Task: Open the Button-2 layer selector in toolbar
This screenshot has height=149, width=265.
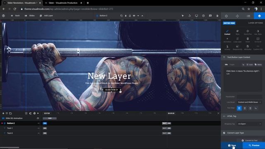Action: pos(102,16)
